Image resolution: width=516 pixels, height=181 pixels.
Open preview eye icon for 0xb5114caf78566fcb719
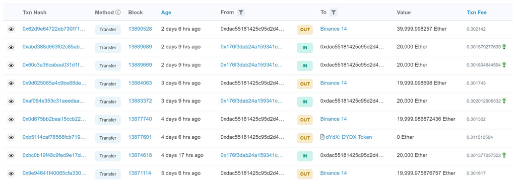coord(11,137)
